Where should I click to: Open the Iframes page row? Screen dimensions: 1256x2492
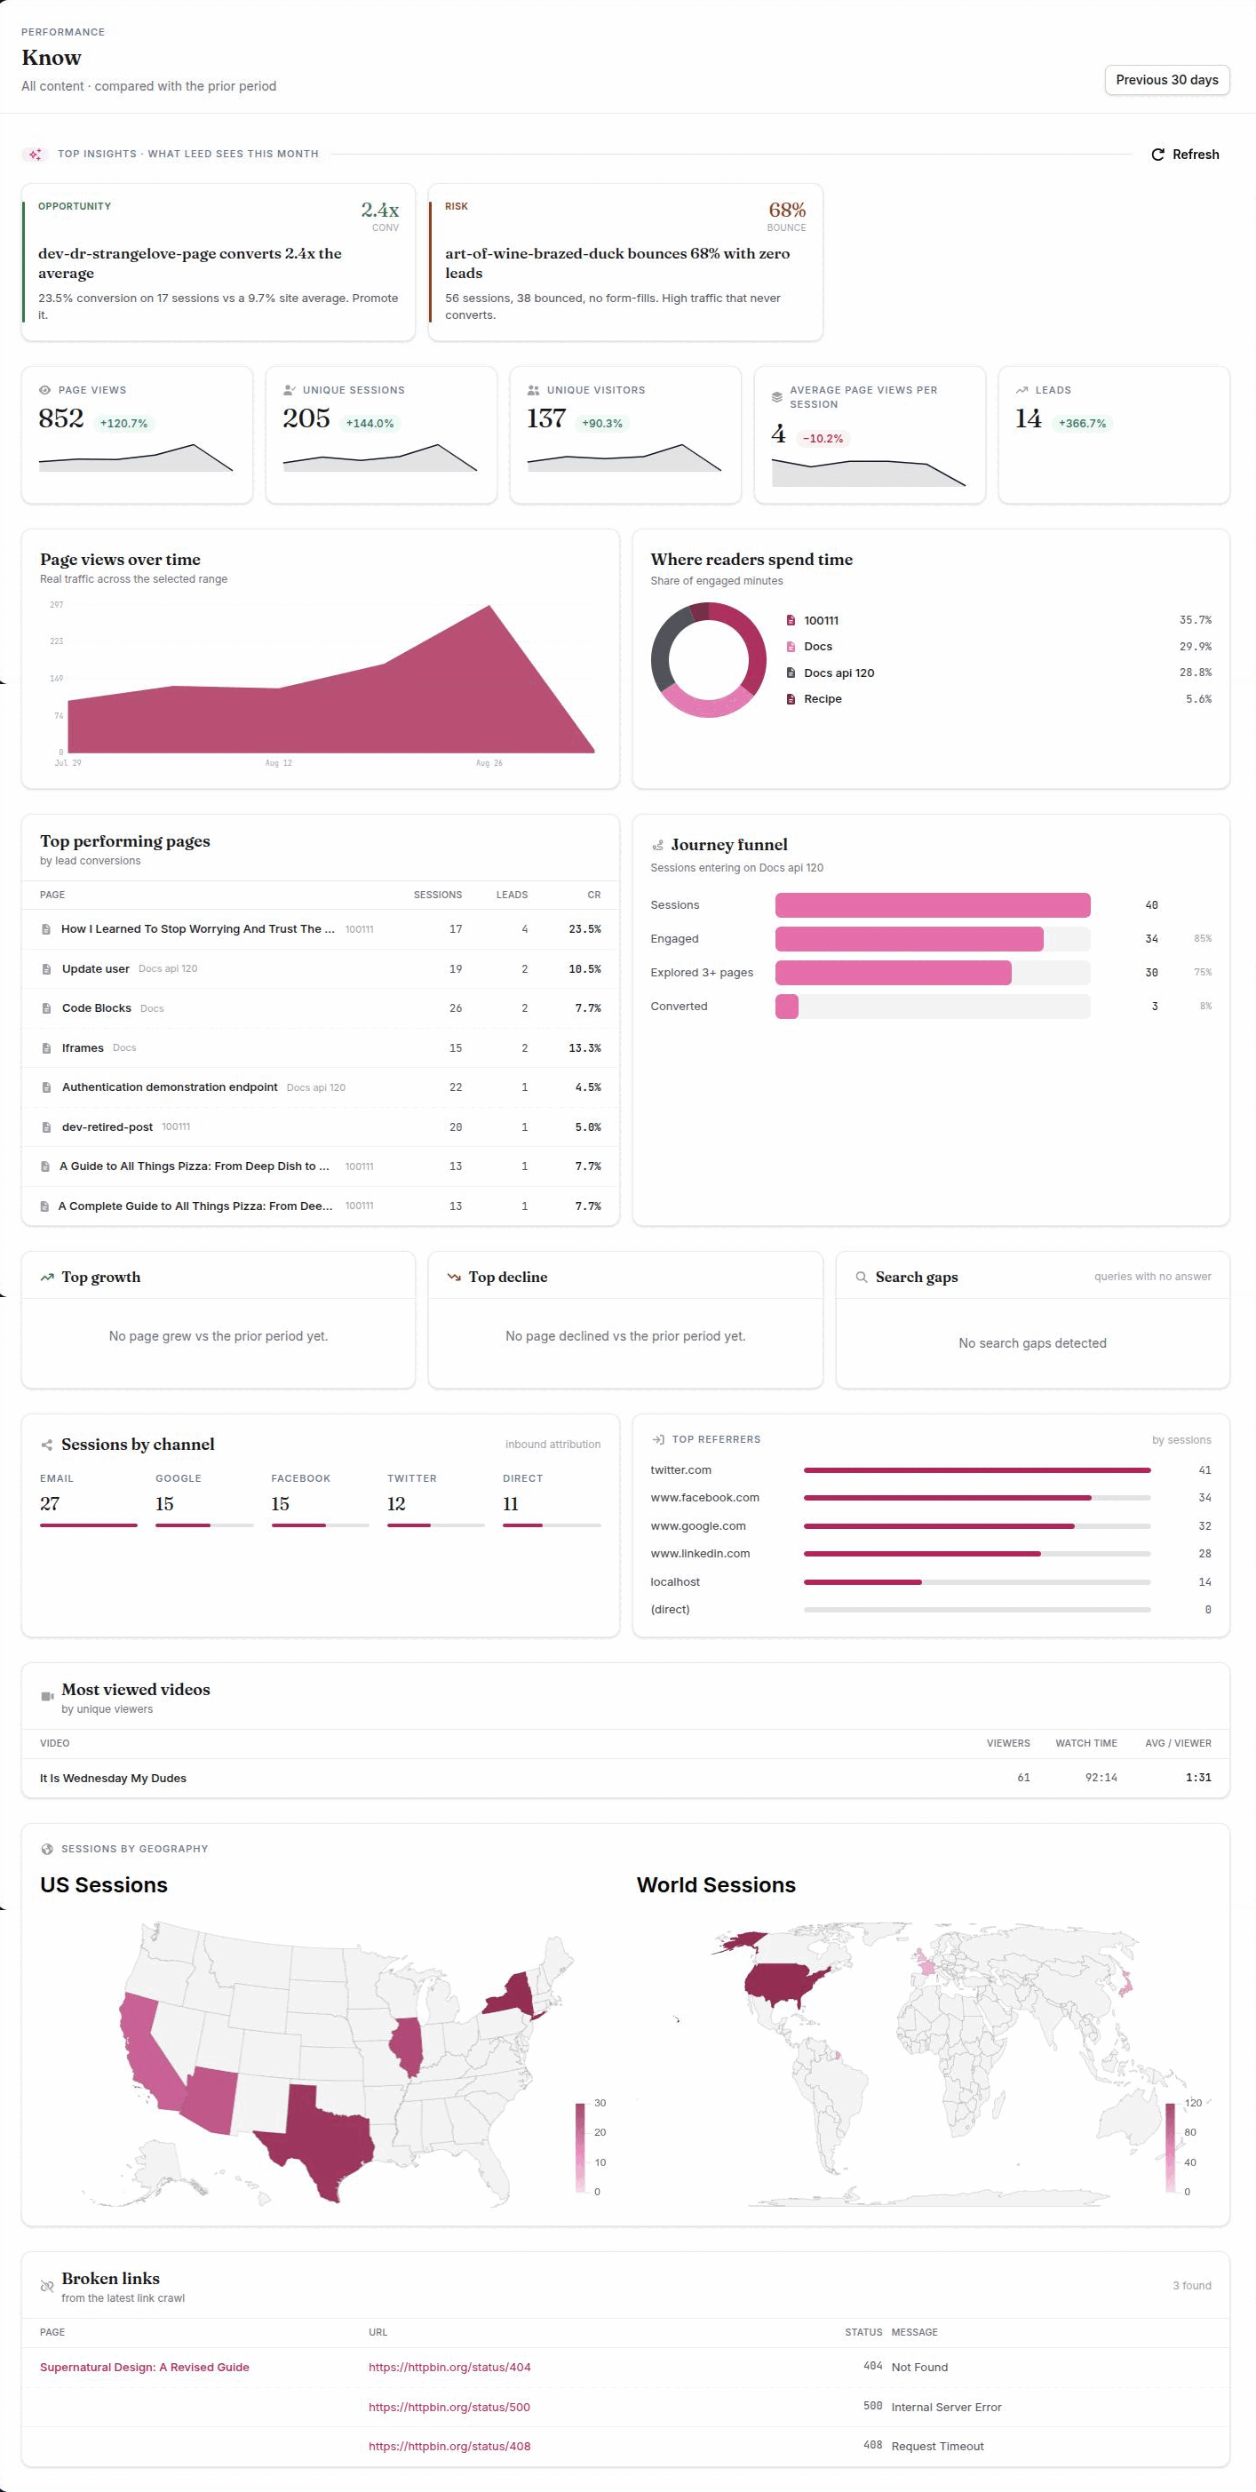coord(320,1047)
